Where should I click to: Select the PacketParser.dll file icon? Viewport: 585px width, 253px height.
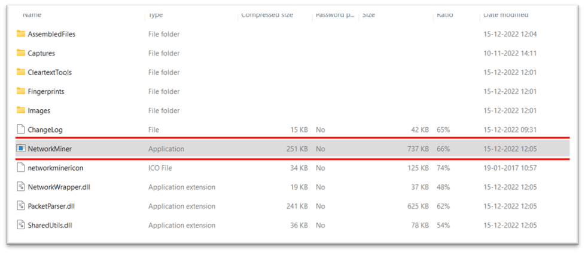pos(20,206)
